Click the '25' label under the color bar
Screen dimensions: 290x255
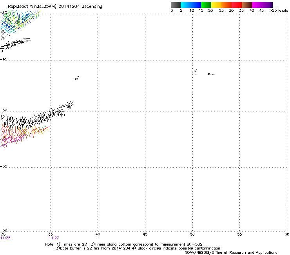[221, 11]
